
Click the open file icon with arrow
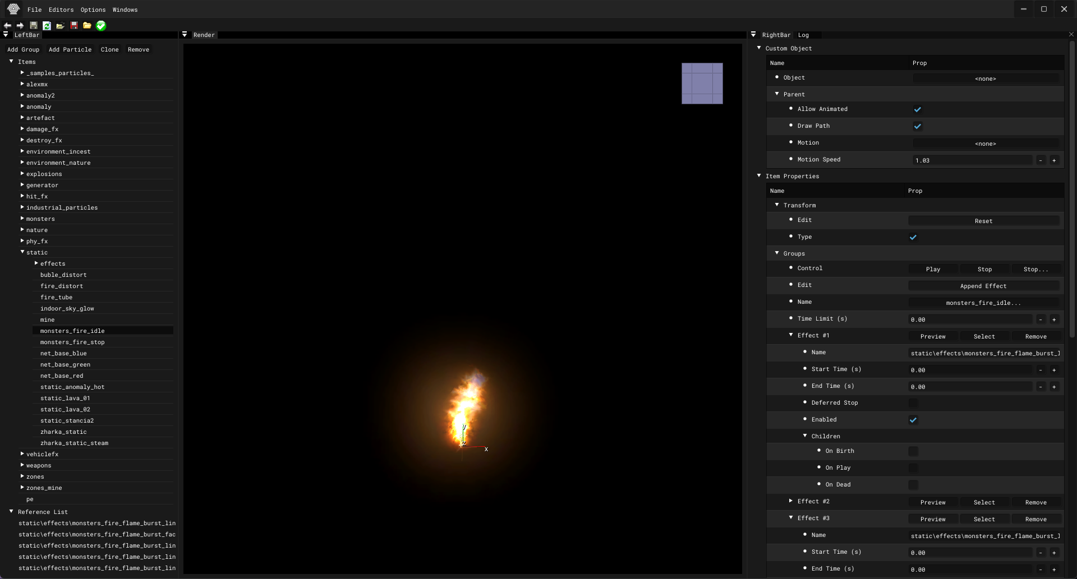(x=60, y=26)
